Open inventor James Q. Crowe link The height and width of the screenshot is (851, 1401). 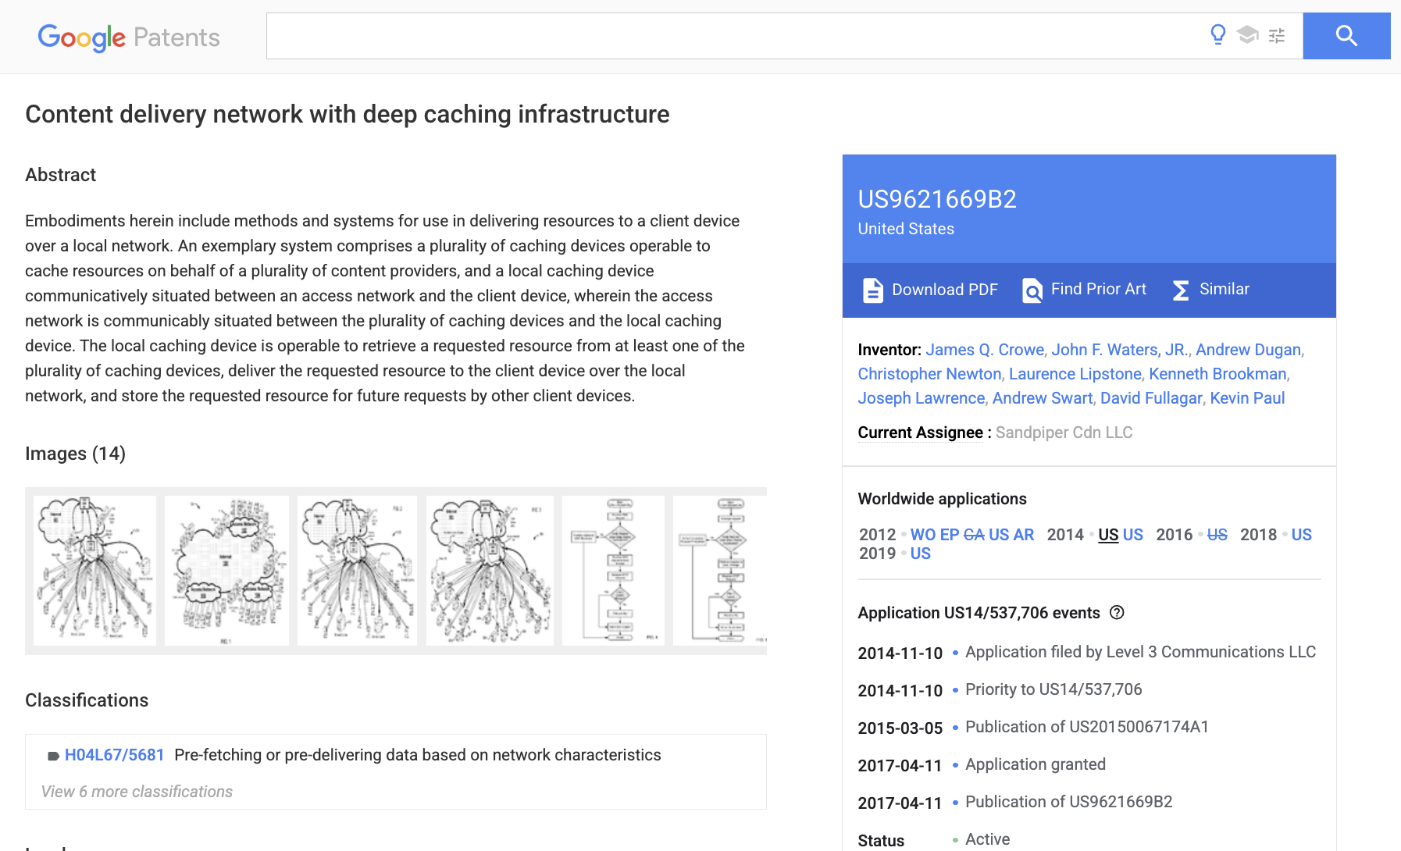(x=984, y=350)
